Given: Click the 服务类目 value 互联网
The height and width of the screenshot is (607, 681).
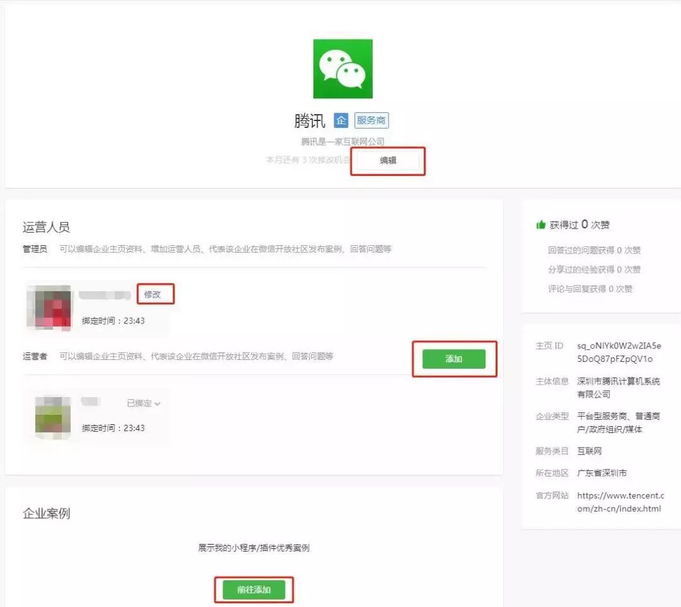Looking at the screenshot, I should click(590, 451).
